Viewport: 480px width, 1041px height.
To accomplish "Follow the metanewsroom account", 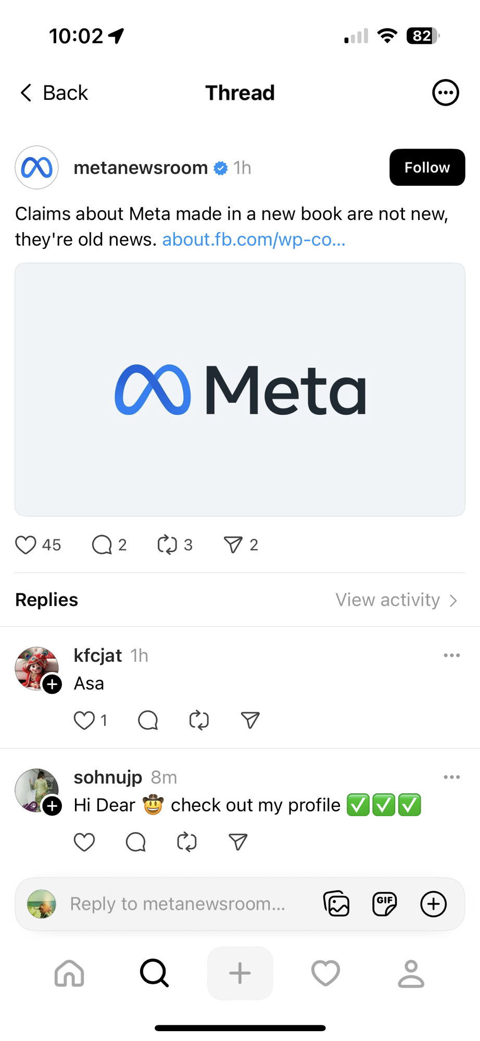I will coord(427,168).
